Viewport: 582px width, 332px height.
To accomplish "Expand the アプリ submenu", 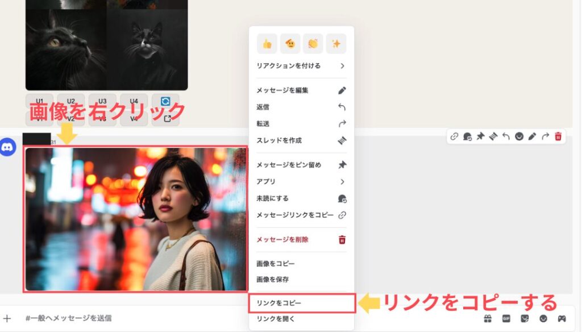I will tap(301, 182).
